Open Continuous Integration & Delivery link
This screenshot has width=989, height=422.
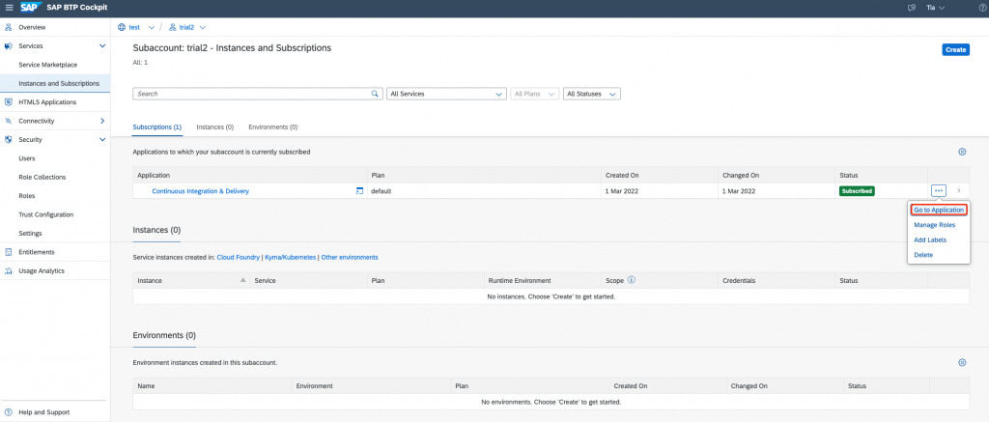tap(201, 191)
